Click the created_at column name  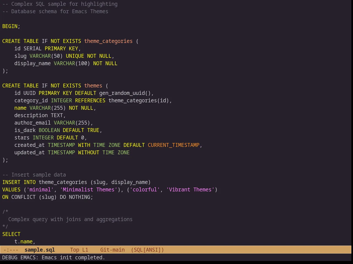[x=30, y=145]
